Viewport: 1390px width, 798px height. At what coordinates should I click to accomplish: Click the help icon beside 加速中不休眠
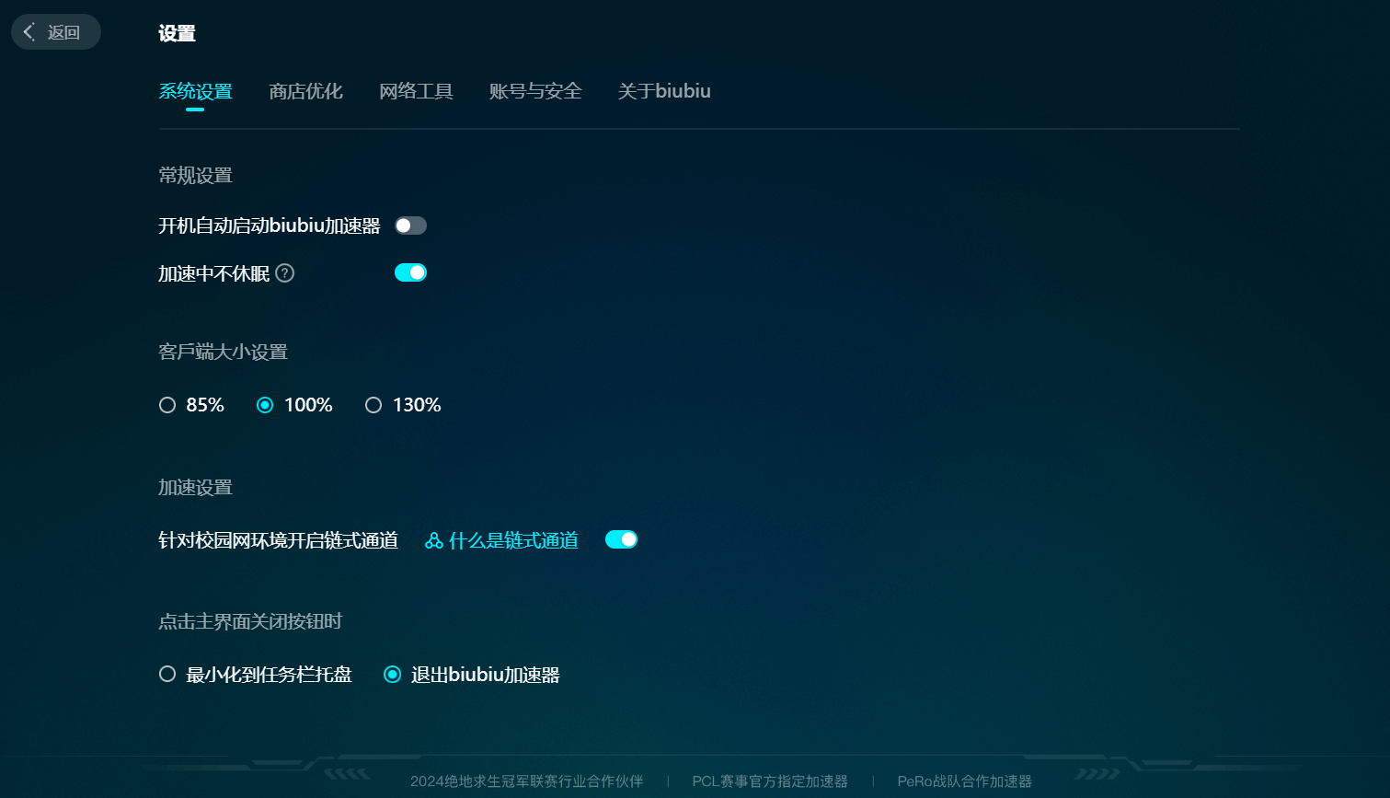click(x=285, y=273)
